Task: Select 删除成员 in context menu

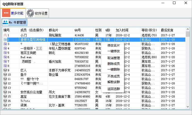Action: 113,64
